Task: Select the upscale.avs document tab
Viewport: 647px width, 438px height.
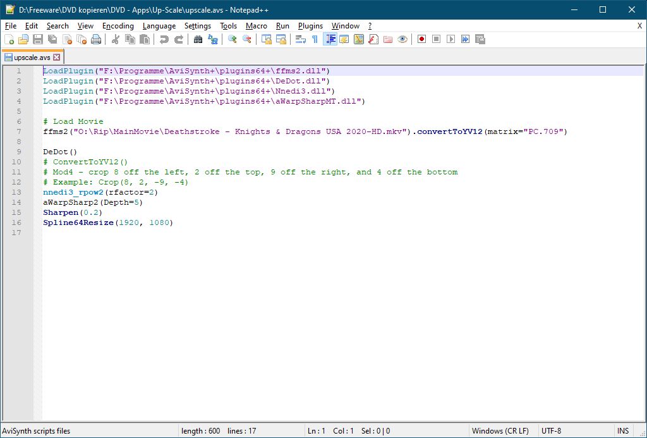Action: coord(32,58)
